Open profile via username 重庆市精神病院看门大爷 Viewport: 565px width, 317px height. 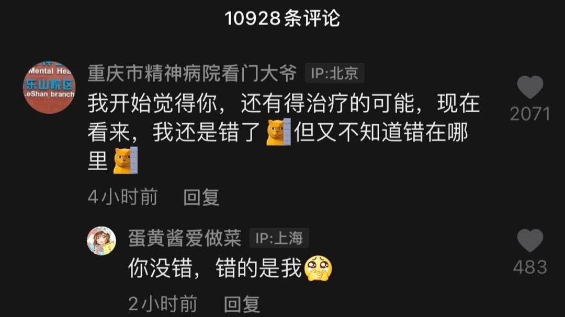(x=193, y=73)
